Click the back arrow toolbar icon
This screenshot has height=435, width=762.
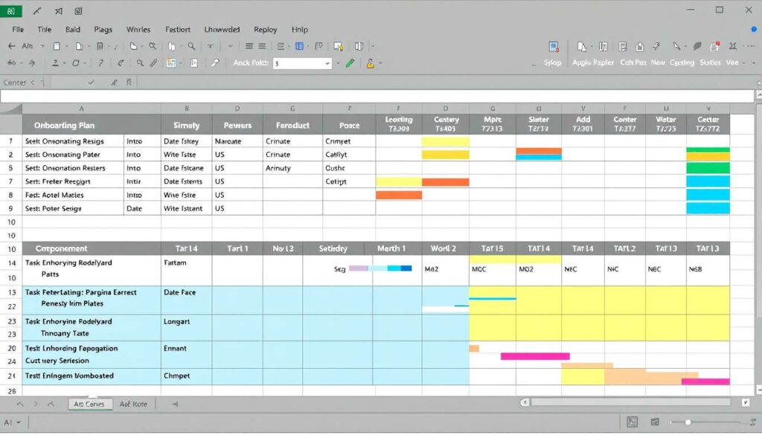click(x=12, y=46)
